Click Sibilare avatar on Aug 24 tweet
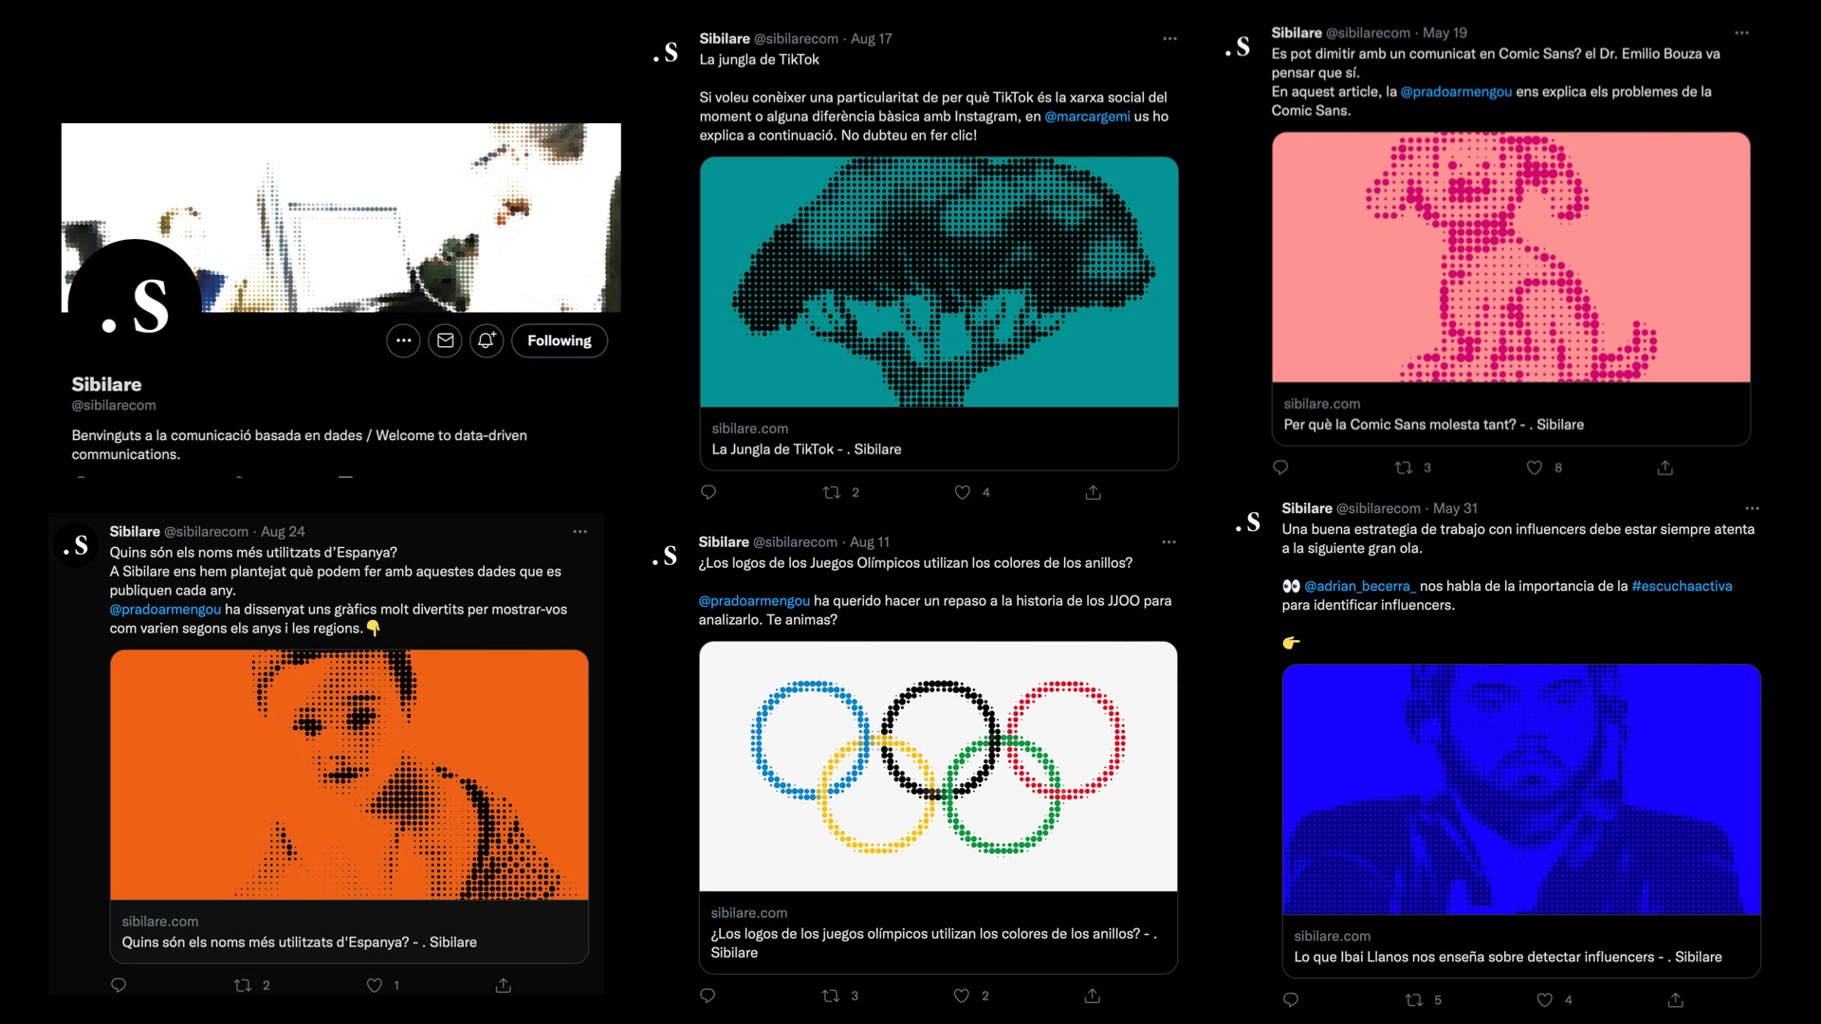 (76, 546)
